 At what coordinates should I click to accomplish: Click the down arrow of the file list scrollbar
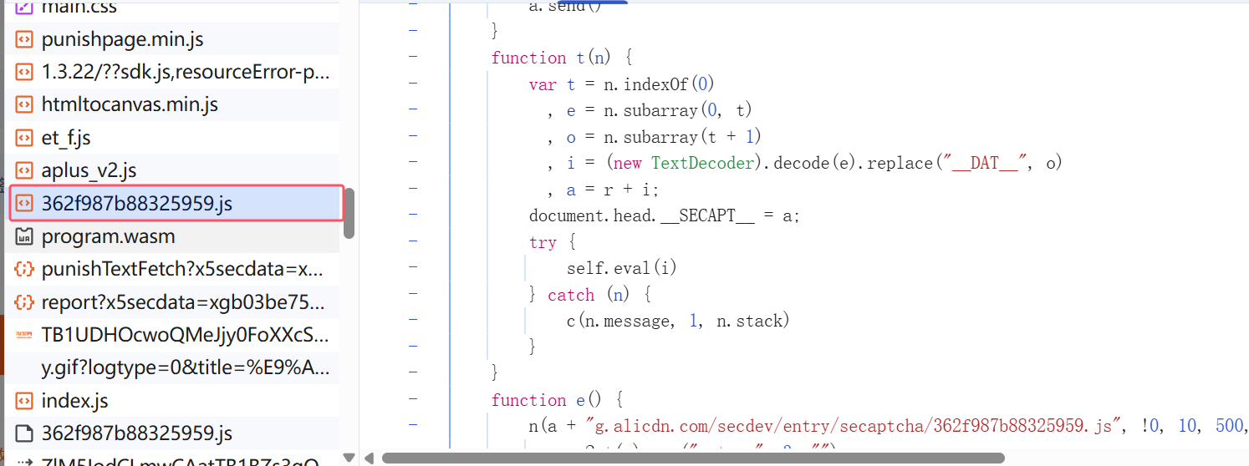pyautogui.click(x=349, y=457)
